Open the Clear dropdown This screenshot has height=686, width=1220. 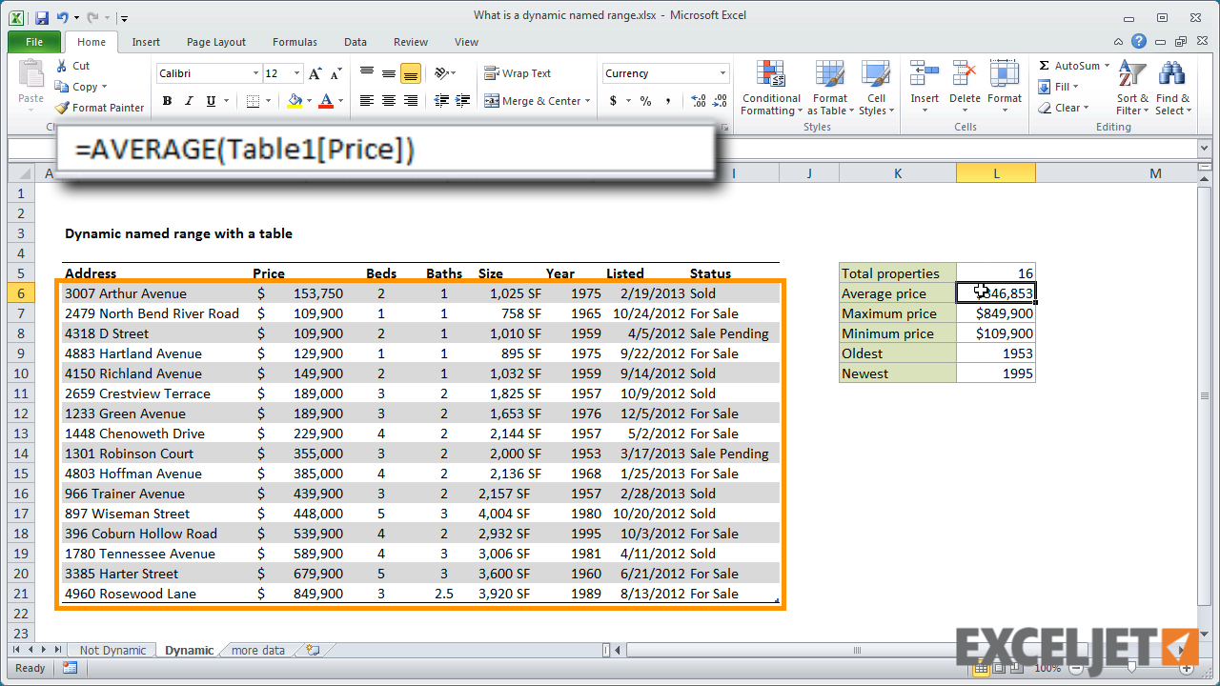1065,108
